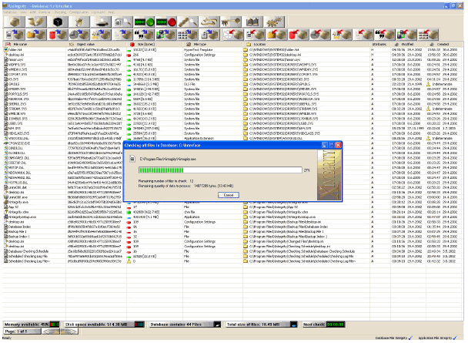
Task: Click add grid icon with blue arrow
Action: tap(188, 35)
